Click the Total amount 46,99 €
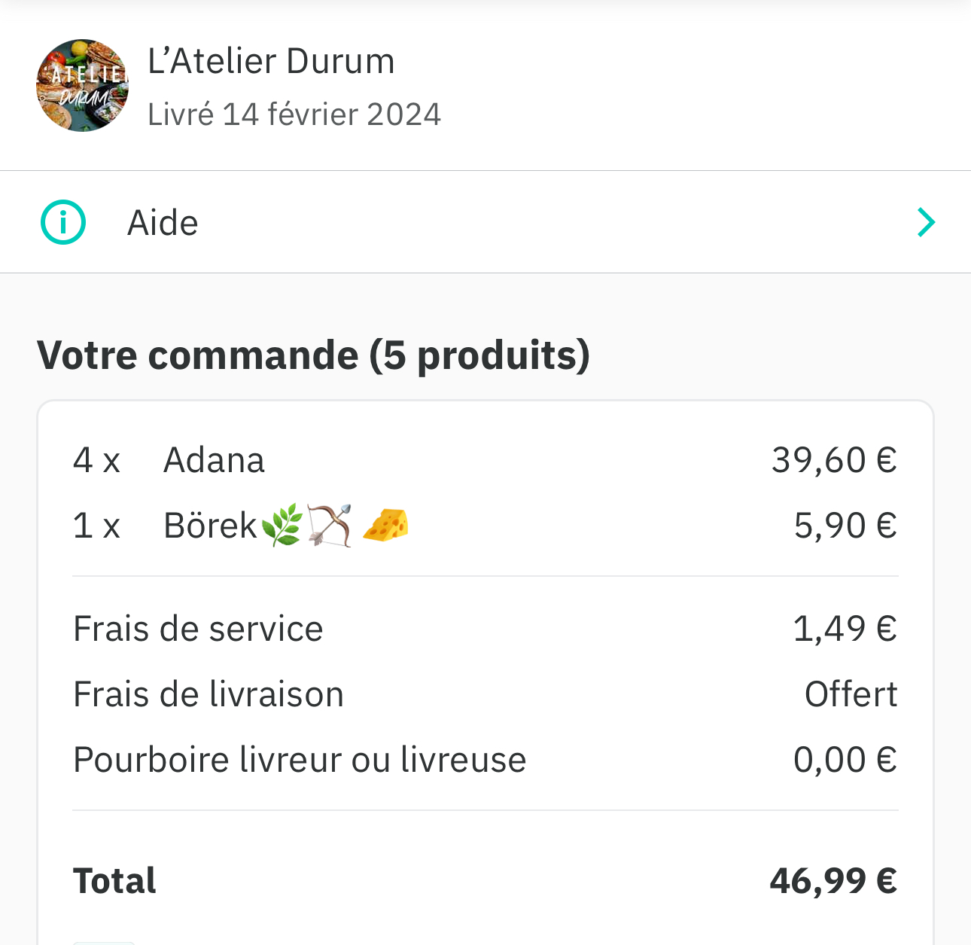971x945 pixels. tap(833, 880)
